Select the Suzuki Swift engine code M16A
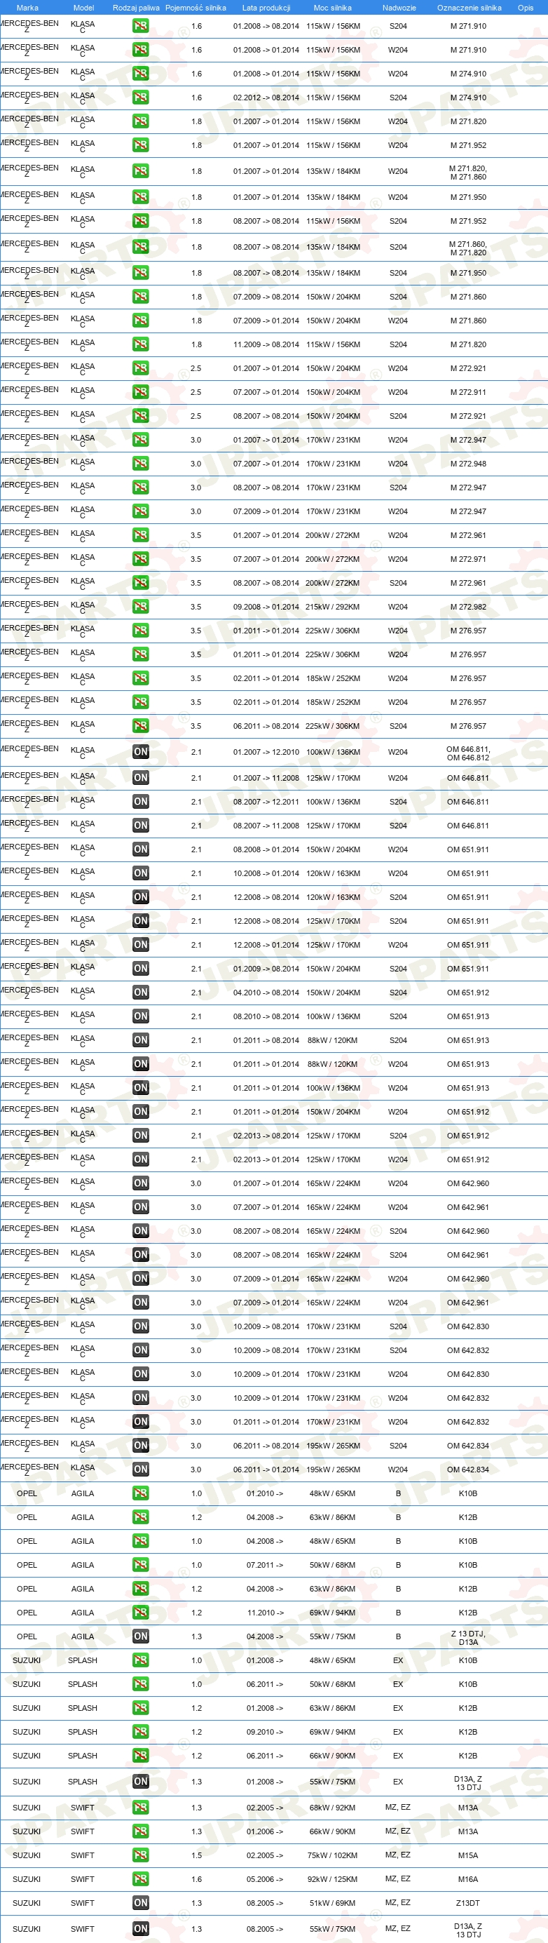 (468, 1879)
